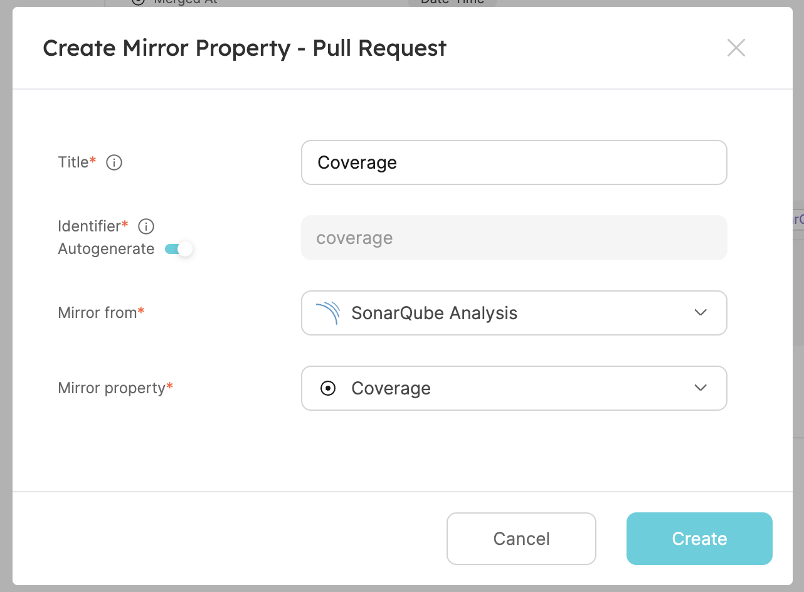Click the Mirror property label
804x592 pixels.
pyautogui.click(x=112, y=388)
